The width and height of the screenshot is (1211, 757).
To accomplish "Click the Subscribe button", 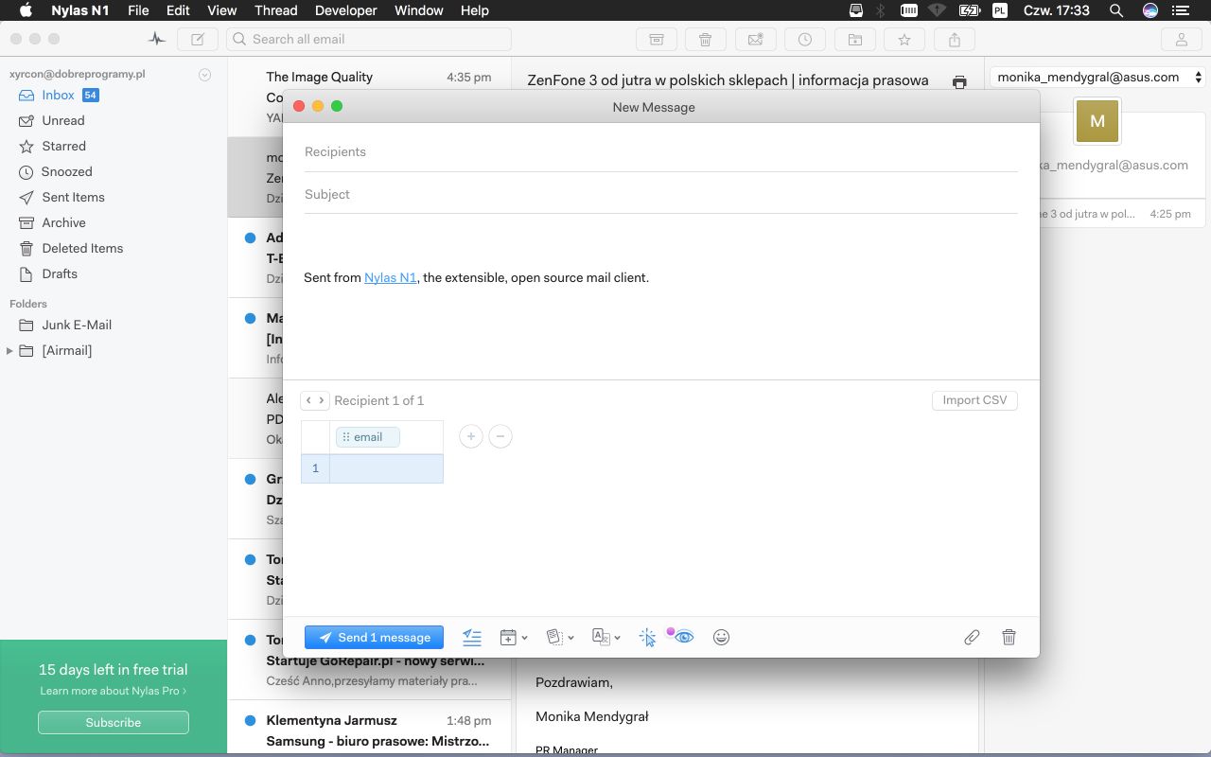I will tap(114, 723).
